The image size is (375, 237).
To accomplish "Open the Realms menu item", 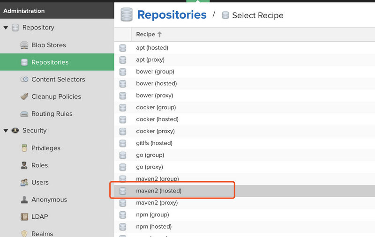I will [x=42, y=233].
